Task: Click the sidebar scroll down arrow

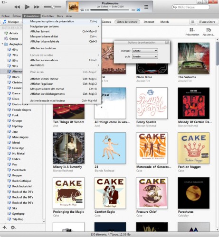Action: pyautogui.click(x=44, y=221)
